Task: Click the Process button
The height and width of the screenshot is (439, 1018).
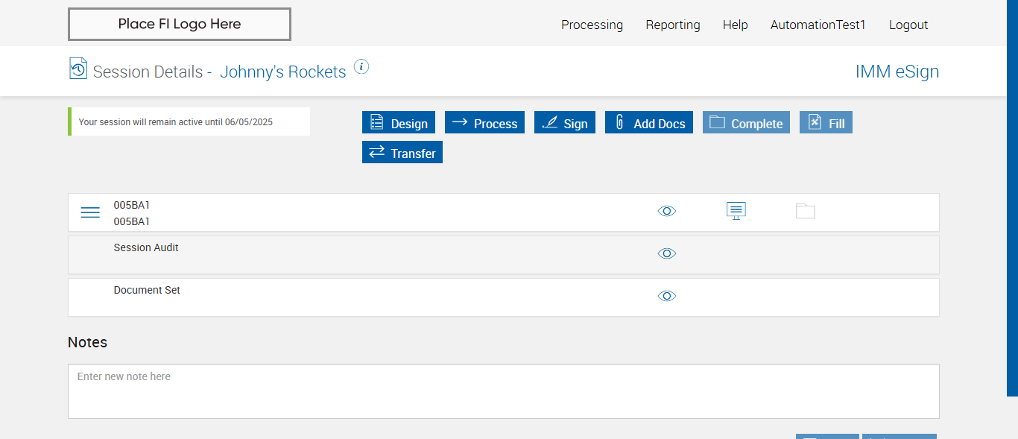Action: click(x=484, y=123)
